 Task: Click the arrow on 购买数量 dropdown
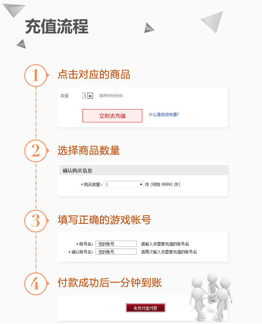tap(141, 184)
